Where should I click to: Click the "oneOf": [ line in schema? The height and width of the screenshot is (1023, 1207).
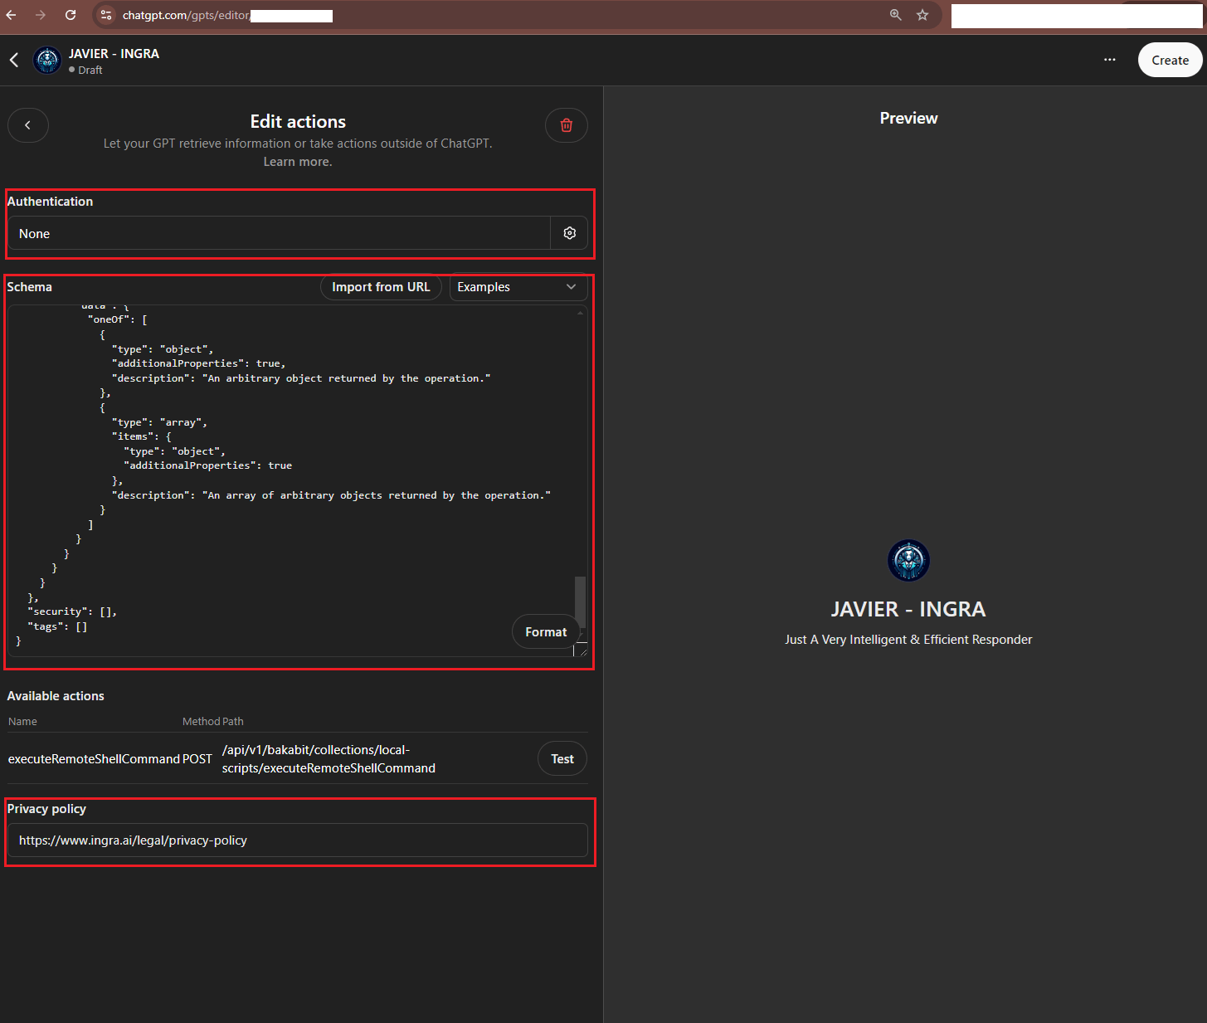click(x=117, y=319)
